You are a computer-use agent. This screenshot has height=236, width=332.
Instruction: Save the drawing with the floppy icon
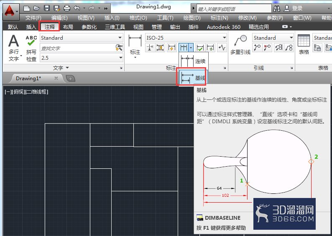(46, 8)
